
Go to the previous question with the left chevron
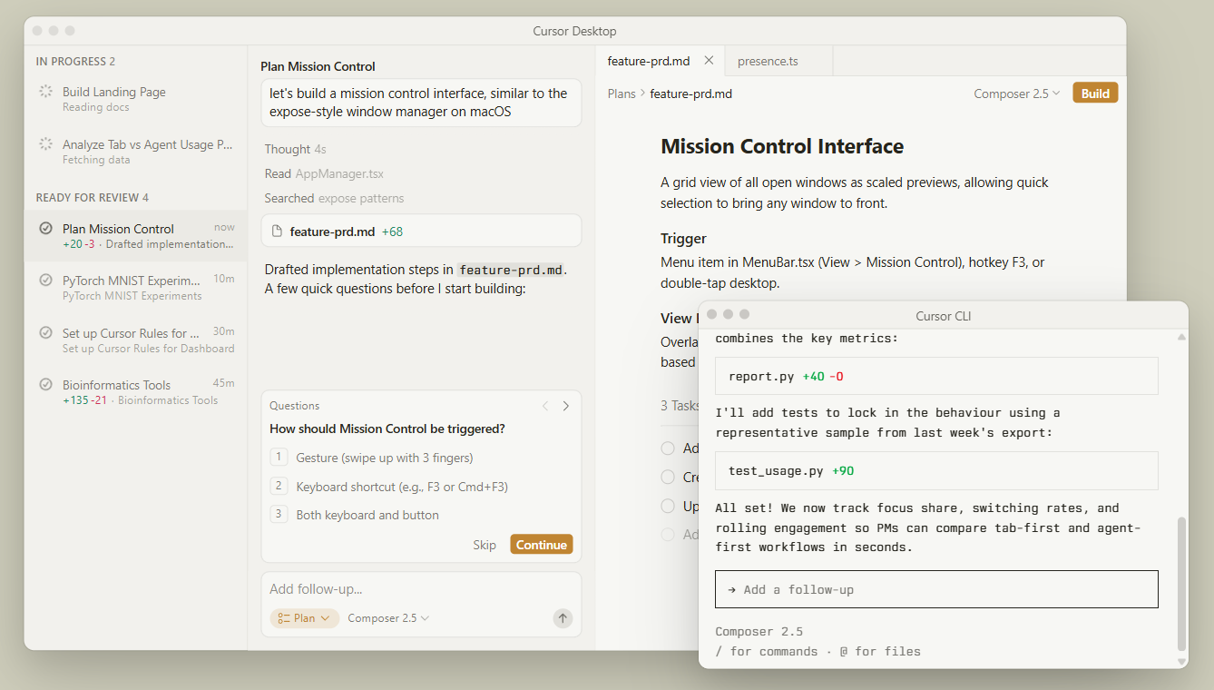tap(545, 406)
